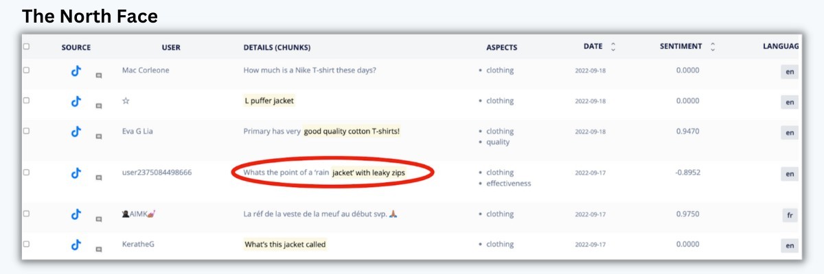The height and width of the screenshot is (274, 824).
Task: Click the ASPECTS column header
Action: click(x=502, y=47)
